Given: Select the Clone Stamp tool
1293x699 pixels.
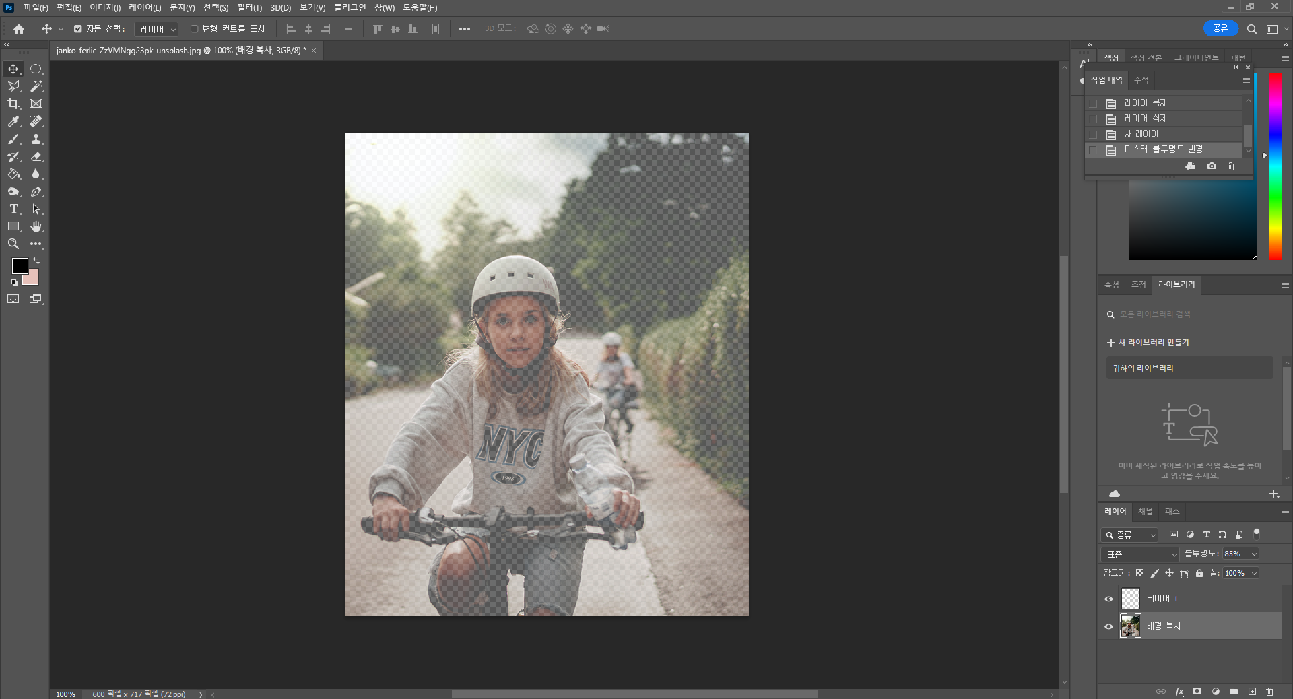Looking at the screenshot, I should pyautogui.click(x=36, y=139).
